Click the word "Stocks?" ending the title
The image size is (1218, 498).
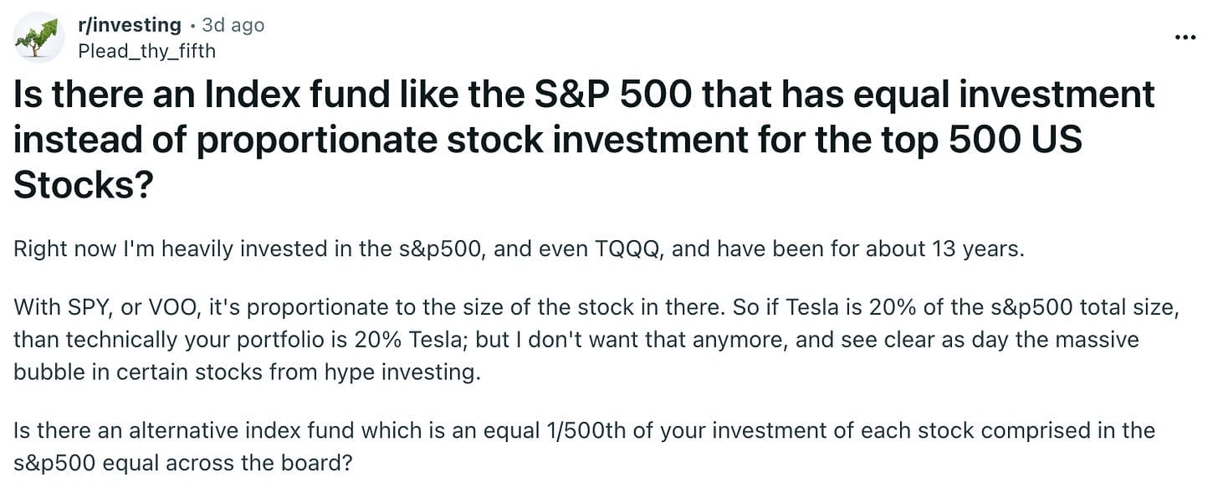[83, 186]
